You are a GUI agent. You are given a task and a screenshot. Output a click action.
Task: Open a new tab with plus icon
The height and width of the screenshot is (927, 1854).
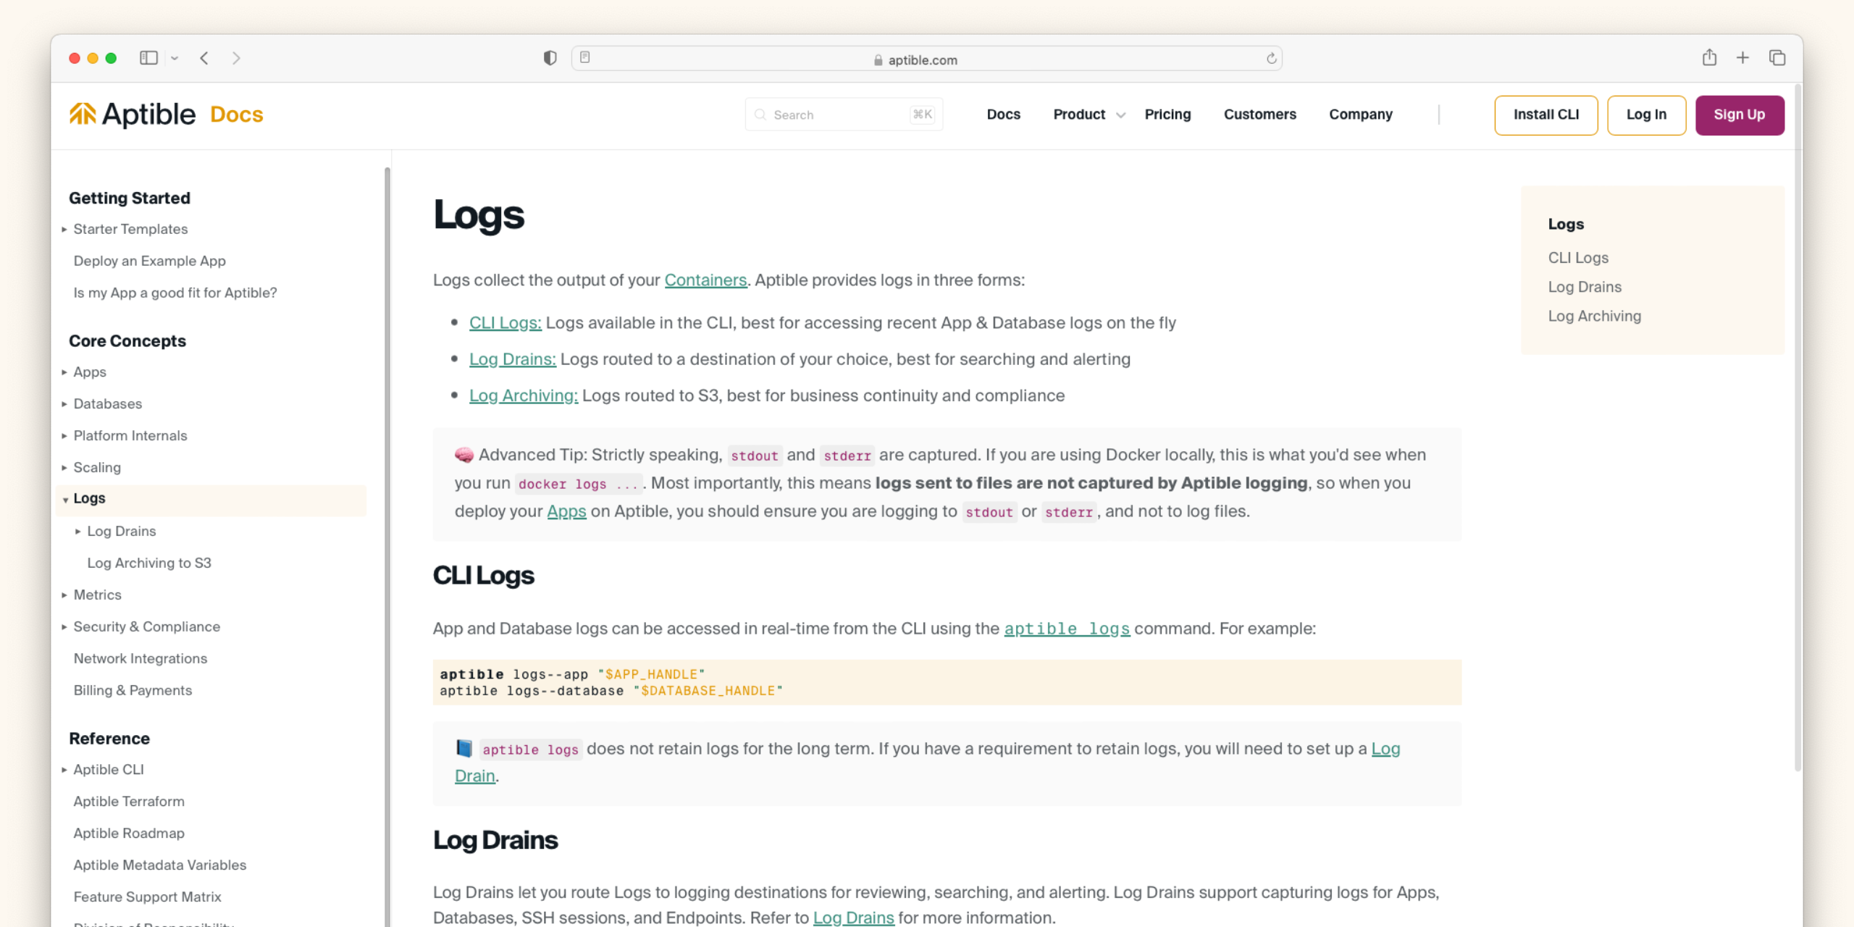[1742, 58]
